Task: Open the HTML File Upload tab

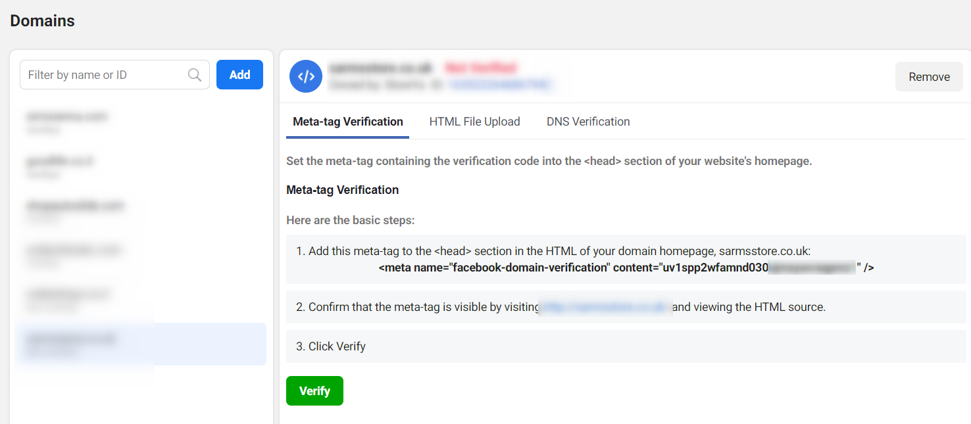Action: [474, 122]
